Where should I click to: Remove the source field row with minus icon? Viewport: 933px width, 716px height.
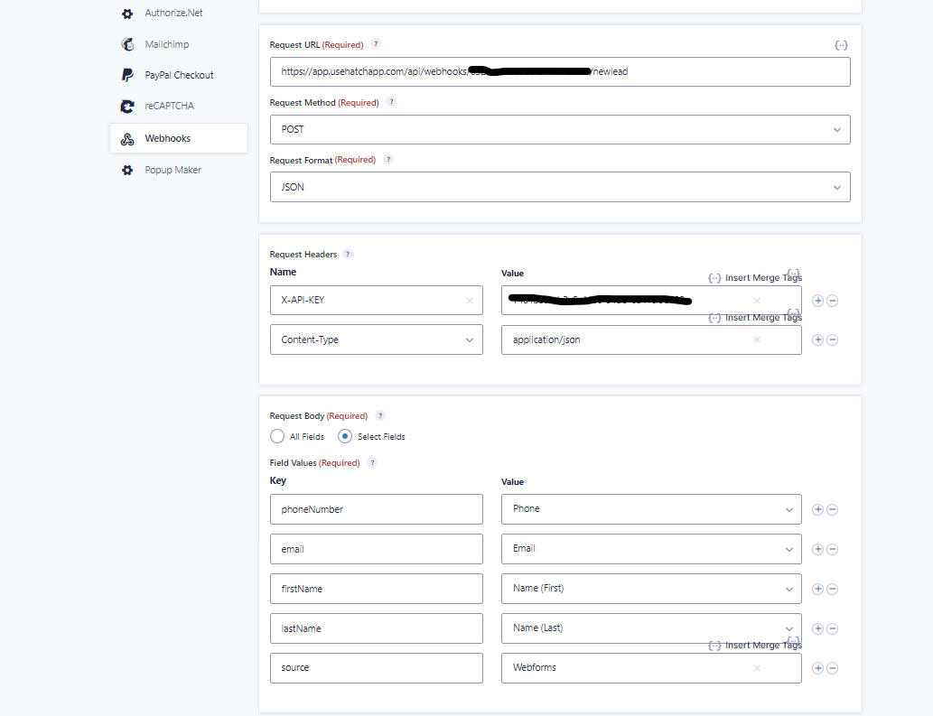[x=832, y=668]
